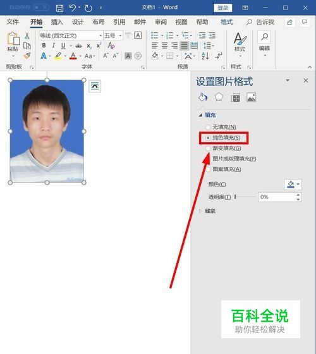The image size is (316, 354).
Task: Align text left
Action: (x=155, y=46)
